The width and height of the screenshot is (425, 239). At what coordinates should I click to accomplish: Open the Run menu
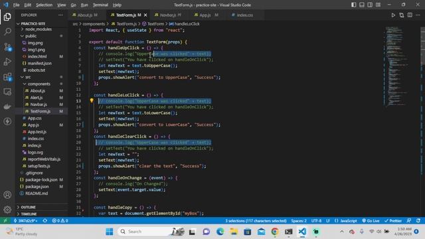pos(84,5)
